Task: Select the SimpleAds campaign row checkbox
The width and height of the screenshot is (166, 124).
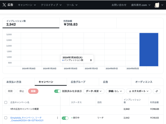Action: [x=6, y=118]
